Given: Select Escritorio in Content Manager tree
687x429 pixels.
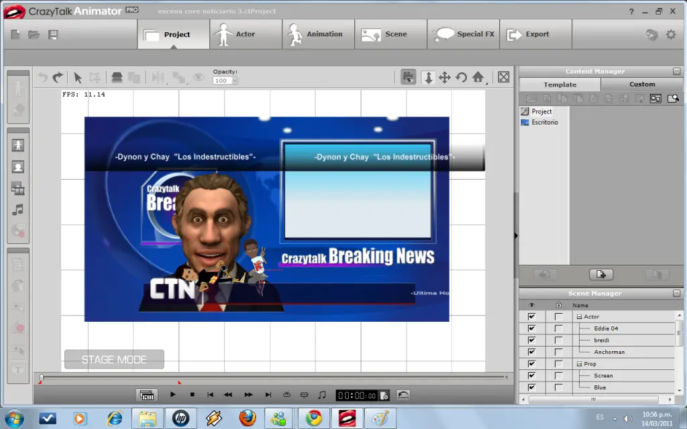Looking at the screenshot, I should coord(545,122).
